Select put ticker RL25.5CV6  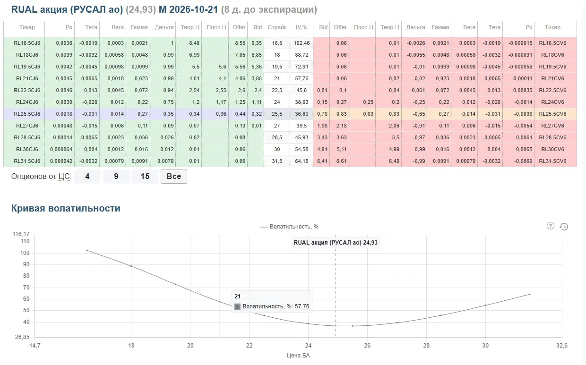[x=552, y=114]
